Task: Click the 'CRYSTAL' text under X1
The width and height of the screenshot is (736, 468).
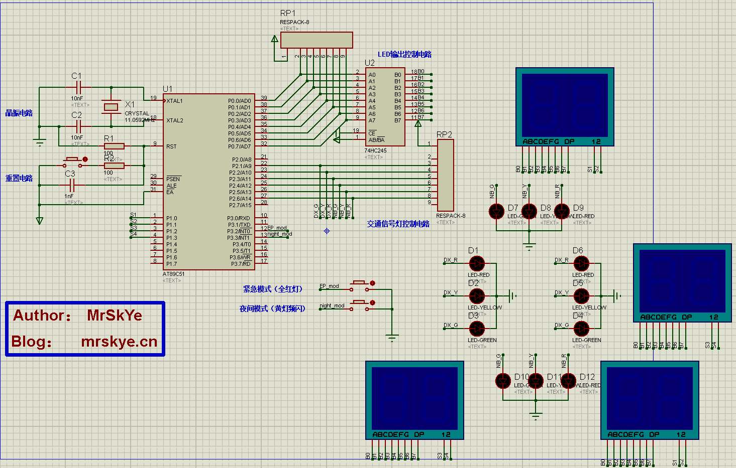Action: click(x=137, y=113)
